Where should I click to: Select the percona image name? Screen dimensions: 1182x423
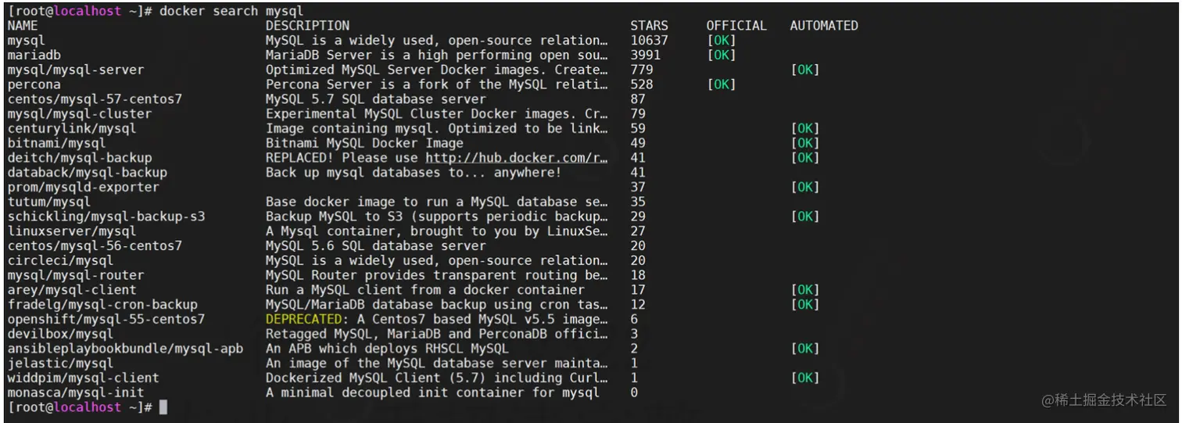34,84
